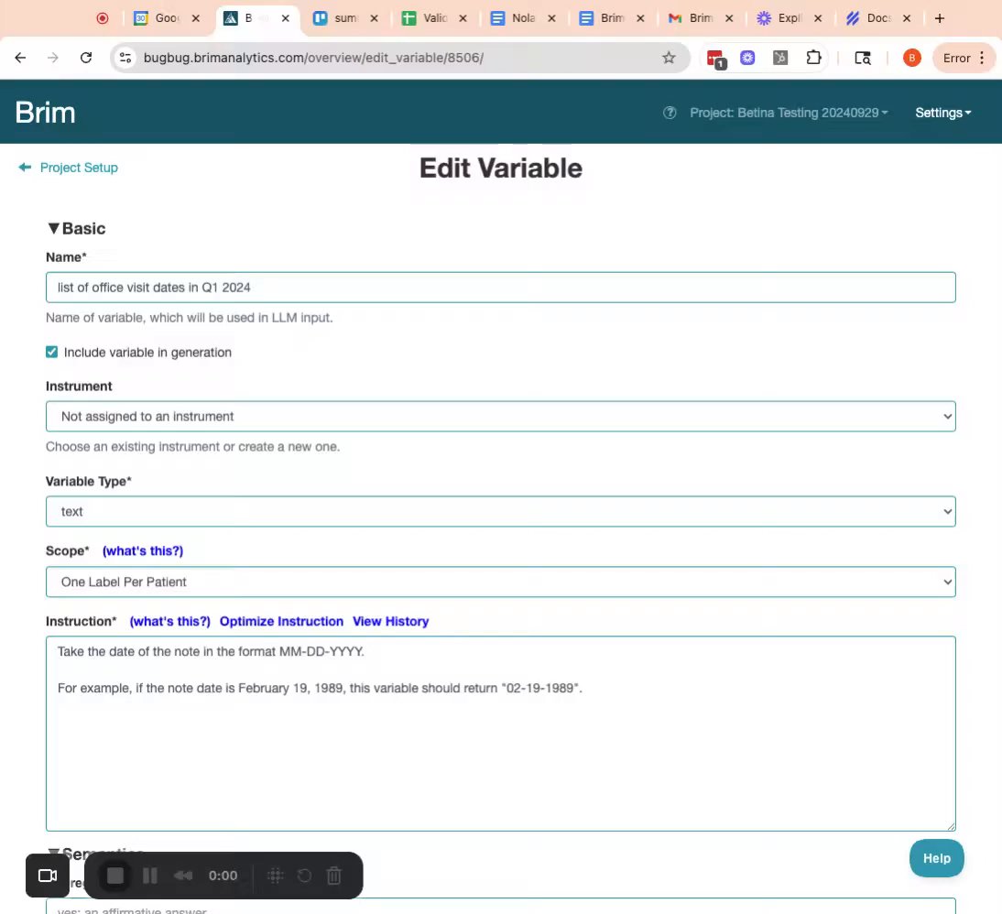
Task: Click the rewind button in recorder bar
Action: 183,875
